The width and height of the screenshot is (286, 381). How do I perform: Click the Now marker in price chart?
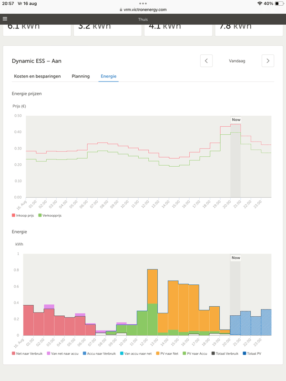click(236, 120)
